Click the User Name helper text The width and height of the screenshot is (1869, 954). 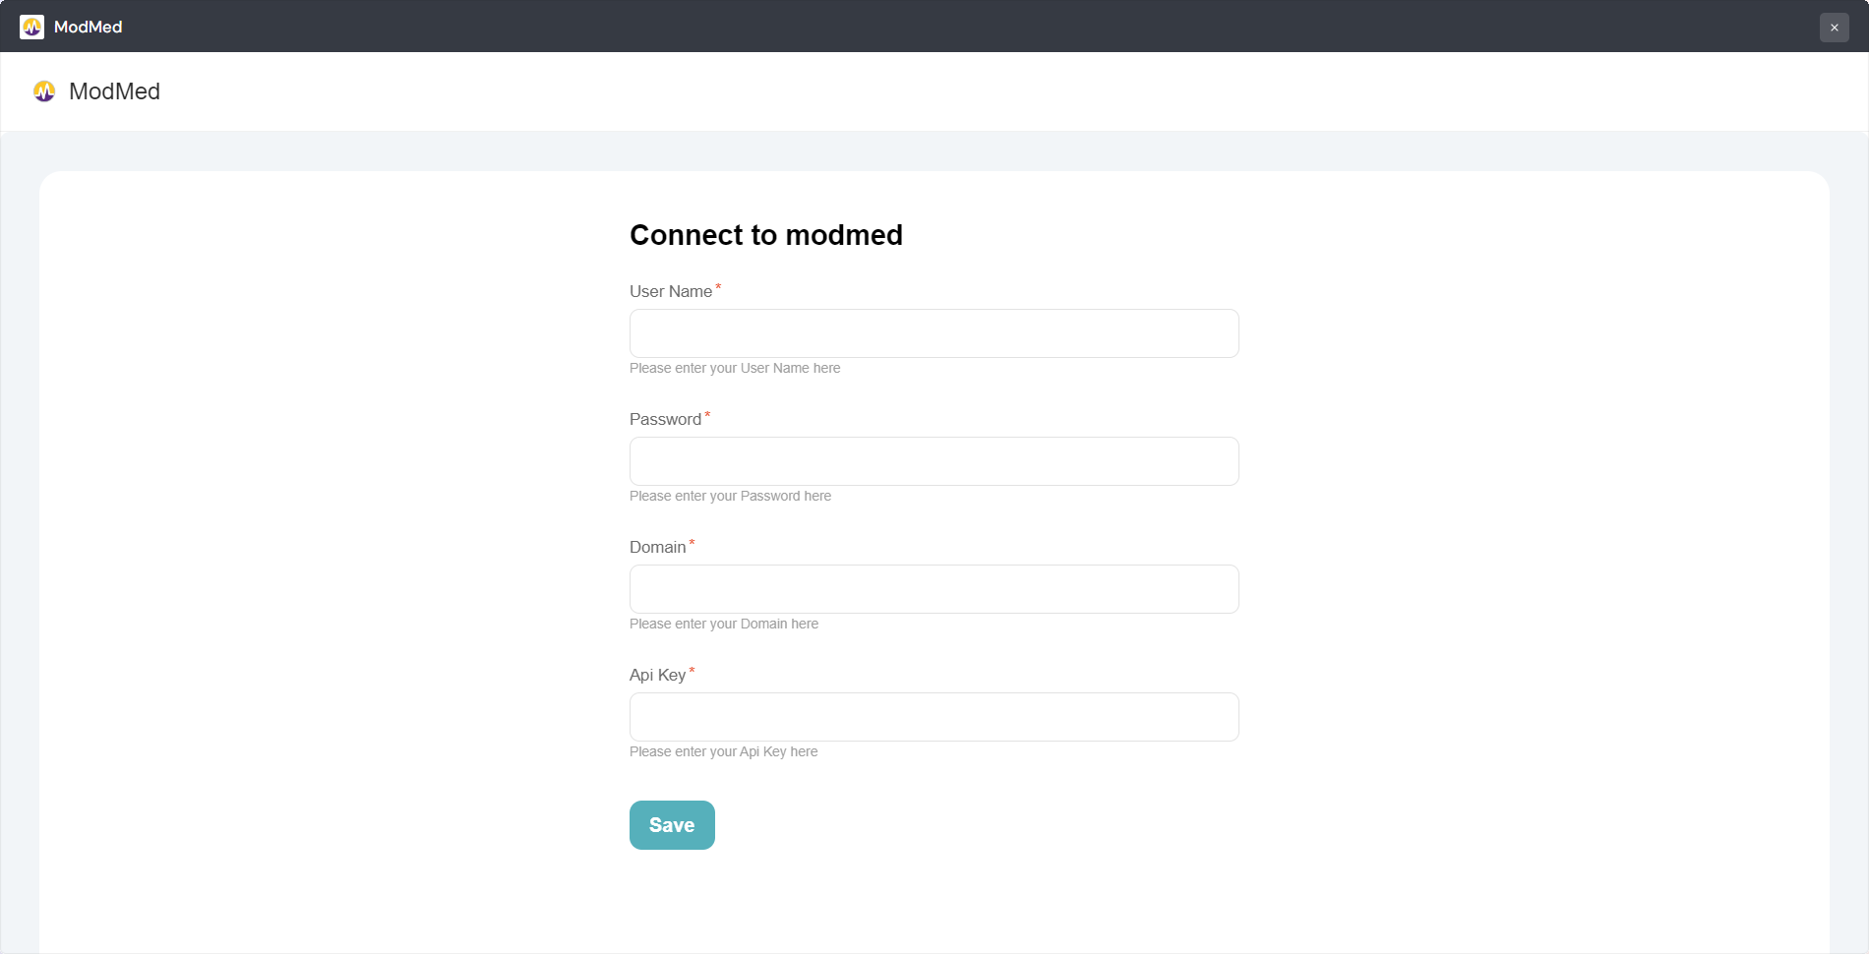(x=735, y=368)
